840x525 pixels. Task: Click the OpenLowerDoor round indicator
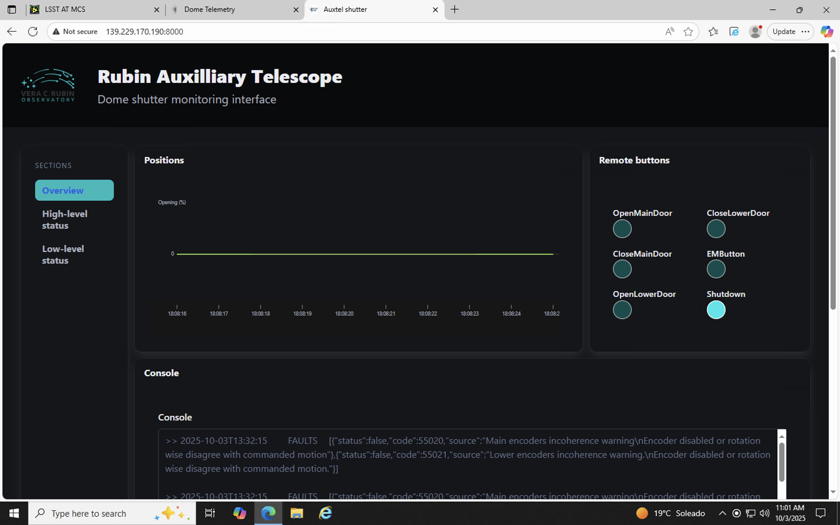click(622, 310)
